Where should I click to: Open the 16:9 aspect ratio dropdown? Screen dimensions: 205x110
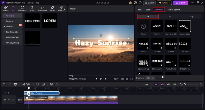point(117,79)
